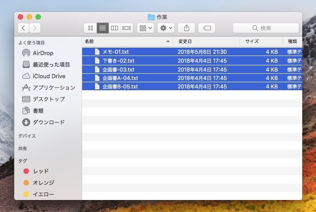Select the red レッド tag
This screenshot has width=316, height=212.
pos(40,171)
